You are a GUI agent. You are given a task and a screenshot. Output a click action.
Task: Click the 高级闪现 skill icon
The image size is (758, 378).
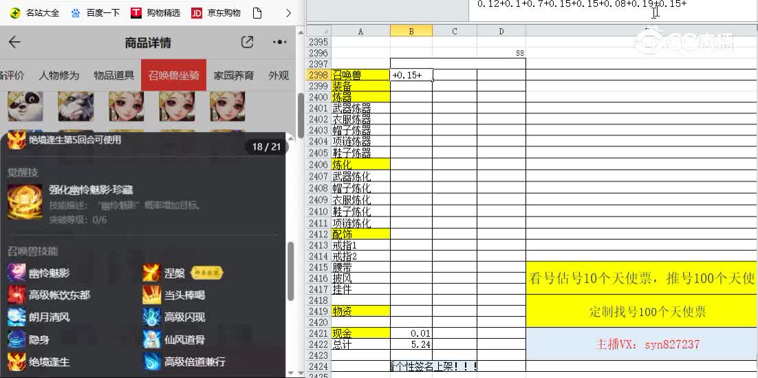coord(151,317)
